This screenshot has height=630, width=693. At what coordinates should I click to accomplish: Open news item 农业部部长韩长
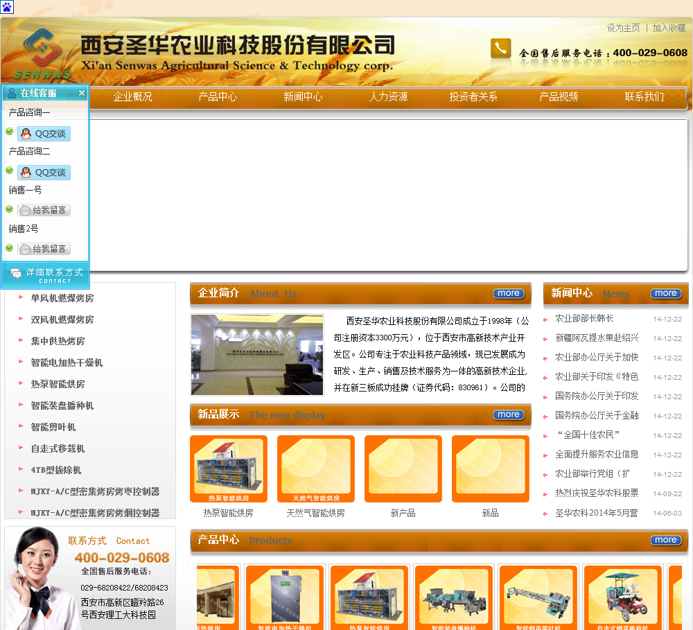tap(584, 318)
